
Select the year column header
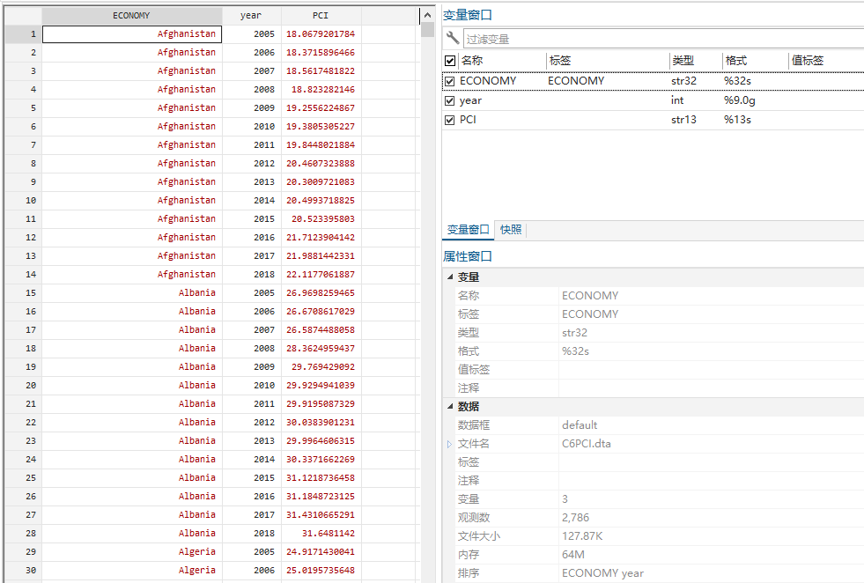click(251, 16)
